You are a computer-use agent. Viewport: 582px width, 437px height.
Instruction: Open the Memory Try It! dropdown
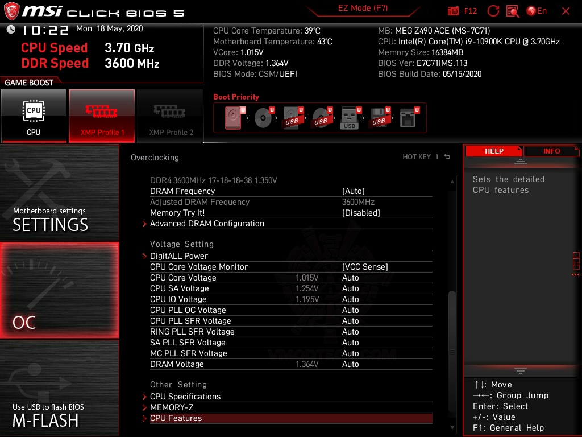pos(360,212)
